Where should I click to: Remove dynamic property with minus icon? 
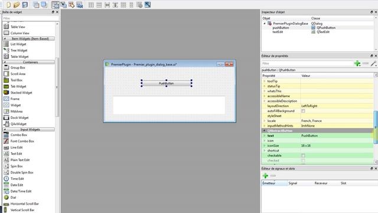tap(366, 63)
